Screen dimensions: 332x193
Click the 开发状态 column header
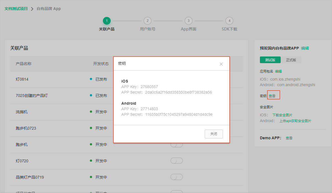point(101,64)
